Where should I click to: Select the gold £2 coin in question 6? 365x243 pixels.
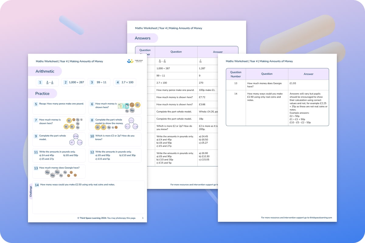pos(137,105)
